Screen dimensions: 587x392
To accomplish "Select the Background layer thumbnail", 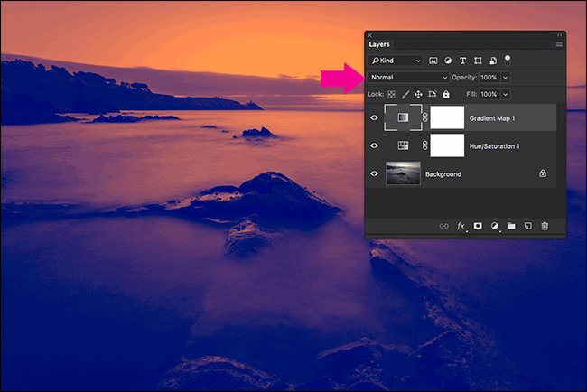I will 403,173.
